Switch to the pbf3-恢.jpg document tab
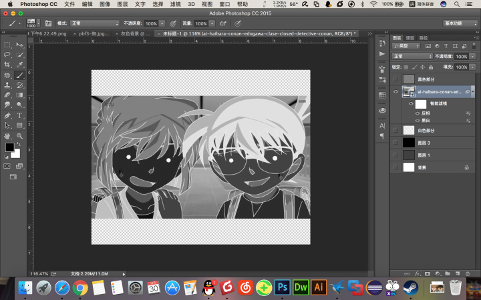 pyautogui.click(x=94, y=34)
